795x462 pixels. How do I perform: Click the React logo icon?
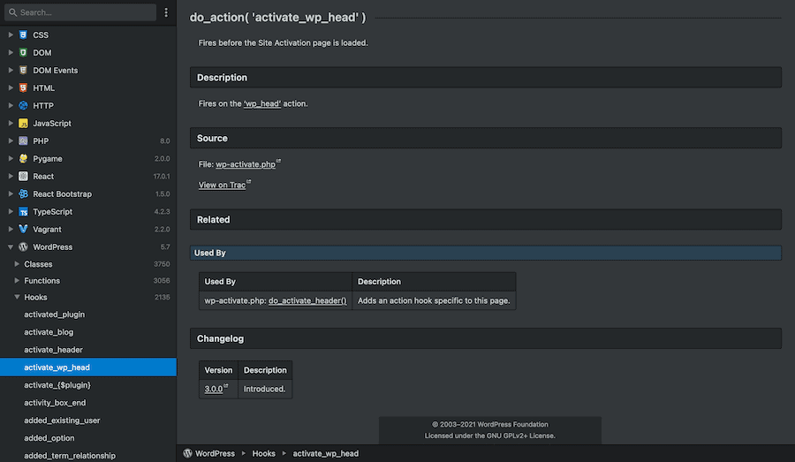click(23, 177)
